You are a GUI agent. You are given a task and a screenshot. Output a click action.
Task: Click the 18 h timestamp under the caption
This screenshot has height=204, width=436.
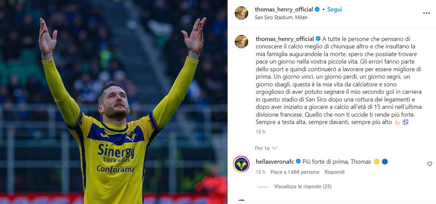pyautogui.click(x=261, y=132)
